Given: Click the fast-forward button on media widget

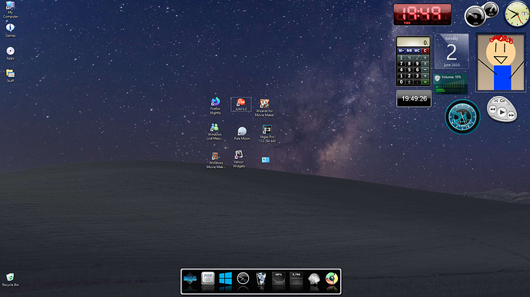Looking at the screenshot, I should tap(511, 115).
